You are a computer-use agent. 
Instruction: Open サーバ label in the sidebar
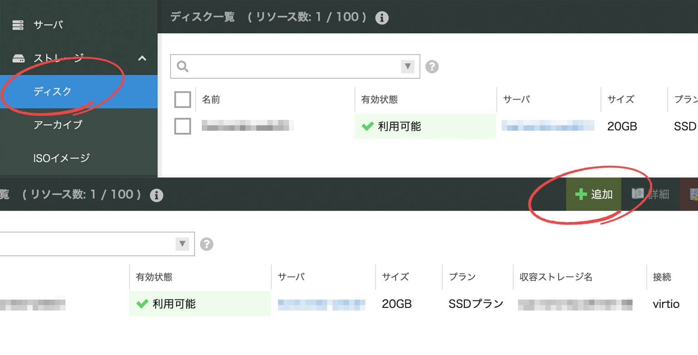click(x=48, y=25)
